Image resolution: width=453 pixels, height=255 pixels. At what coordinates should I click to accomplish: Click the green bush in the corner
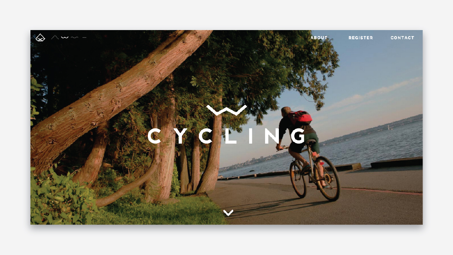click(x=60, y=198)
